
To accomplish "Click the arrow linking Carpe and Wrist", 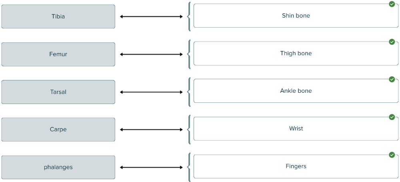I will click(x=151, y=130).
